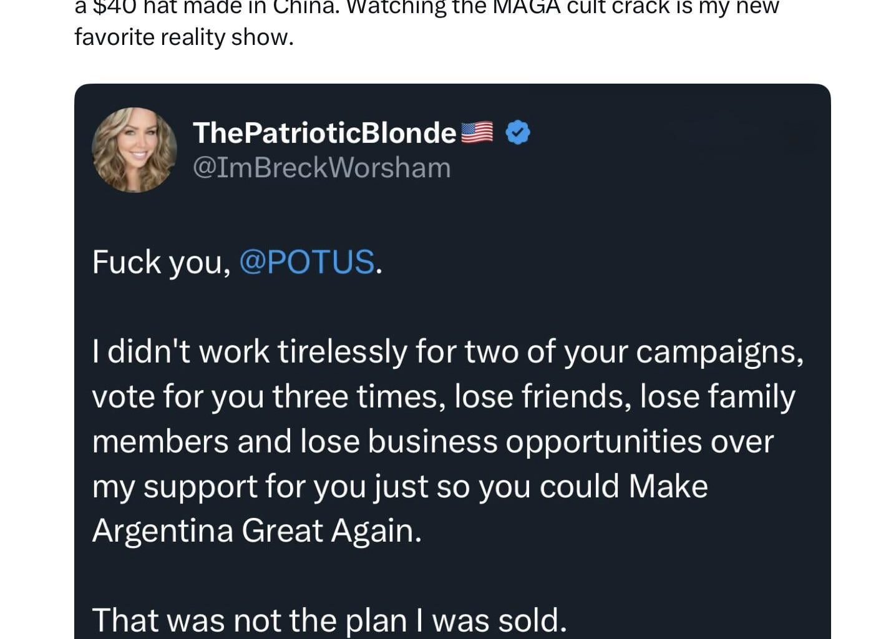The width and height of the screenshot is (886, 639).
Task: Open the @ImBreckWorsham handle link
Action: point(321,168)
